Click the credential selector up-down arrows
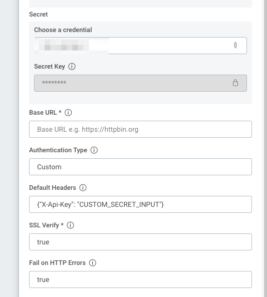The image size is (267, 297). 235,45
